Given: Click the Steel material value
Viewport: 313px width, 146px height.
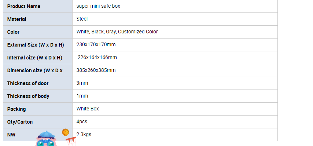Looking at the screenshot, I should [x=82, y=19].
